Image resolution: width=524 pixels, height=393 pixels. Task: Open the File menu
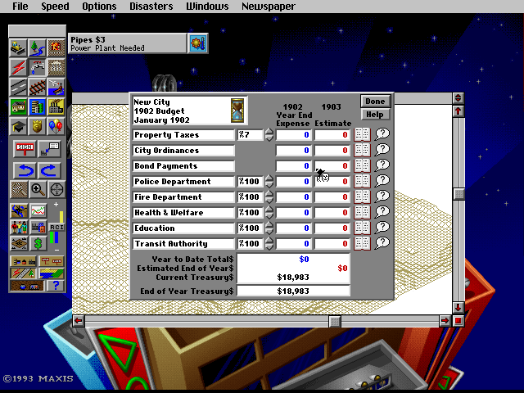coord(20,7)
